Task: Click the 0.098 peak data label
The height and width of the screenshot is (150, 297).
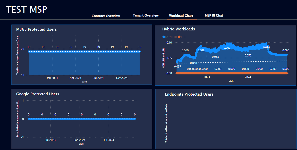Action: pos(266,47)
